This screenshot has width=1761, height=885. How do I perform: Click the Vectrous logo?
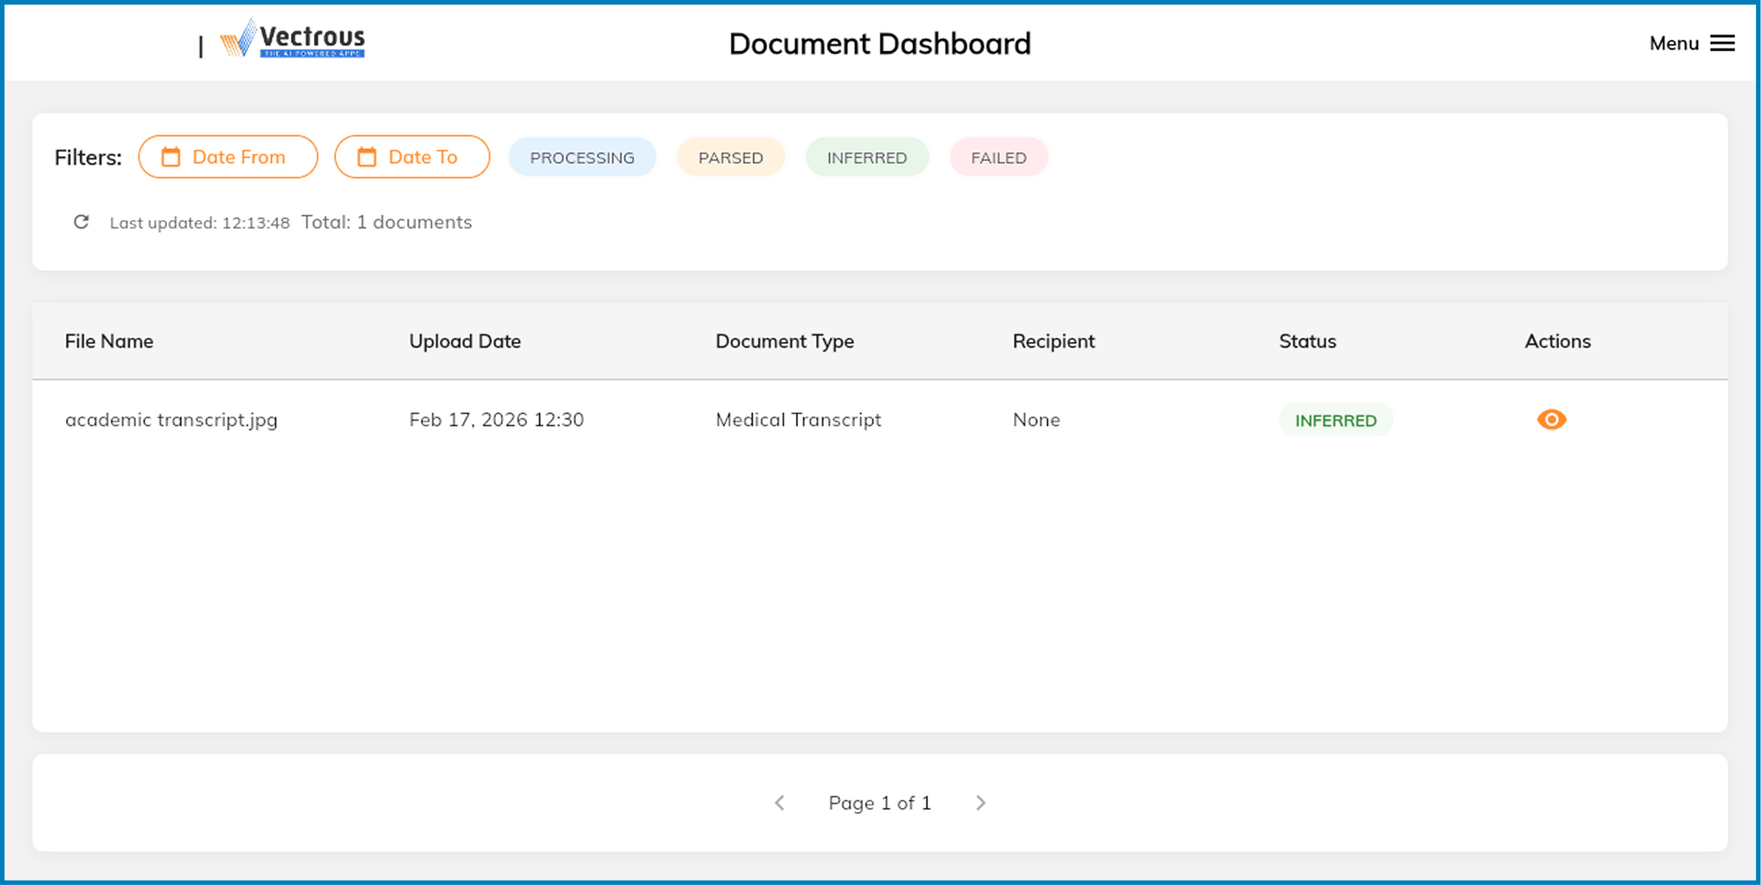(293, 39)
